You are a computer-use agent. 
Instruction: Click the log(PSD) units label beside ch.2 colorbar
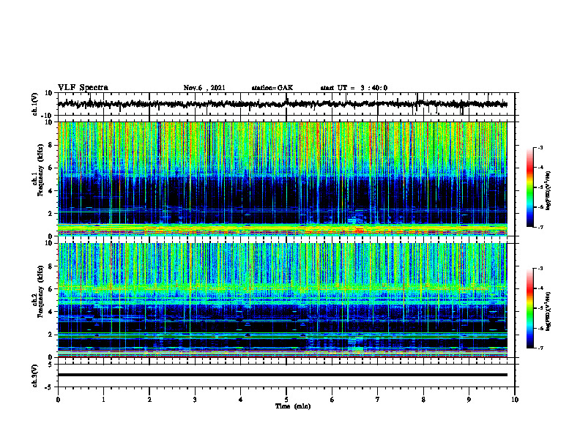(548, 311)
